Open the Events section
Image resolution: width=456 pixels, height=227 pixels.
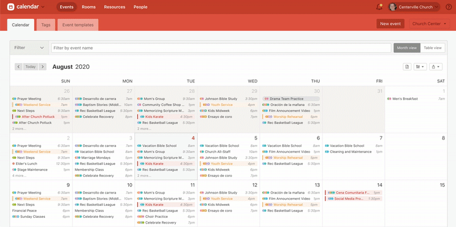67,7
